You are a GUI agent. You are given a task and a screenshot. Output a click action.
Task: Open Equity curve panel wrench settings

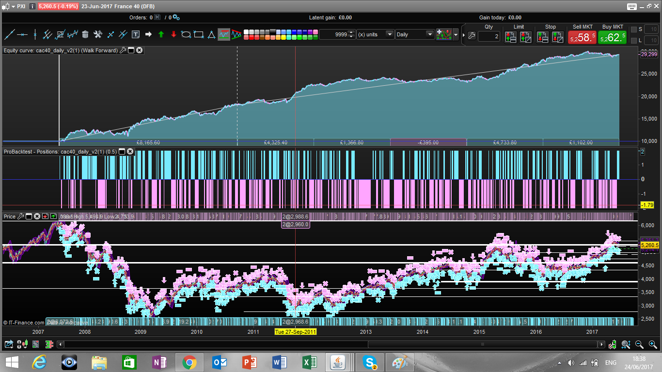tap(123, 50)
